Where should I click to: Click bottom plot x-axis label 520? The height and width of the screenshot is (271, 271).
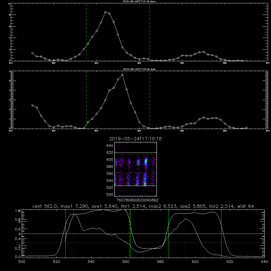56,262
